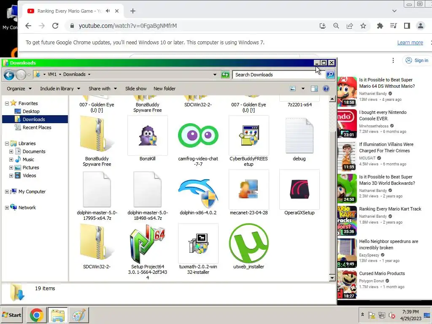Select the OperaGXSetup icon
Viewport: 432px width, 324px height.
[x=300, y=189]
